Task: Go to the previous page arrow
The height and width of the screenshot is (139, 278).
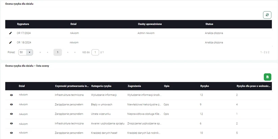Action: click(x=47, y=53)
